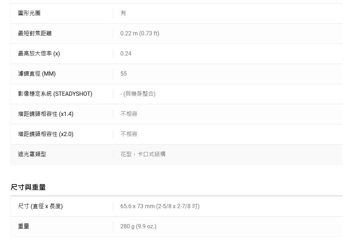Click the 影像穩定系統 (STEADYSHOT) label
This screenshot has width=354, height=246.
pos(55,94)
